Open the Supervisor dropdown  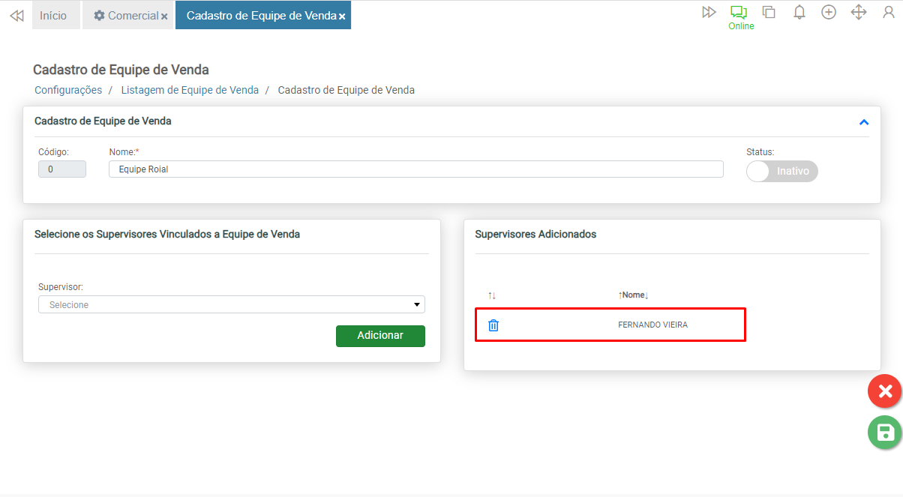pyautogui.click(x=231, y=304)
